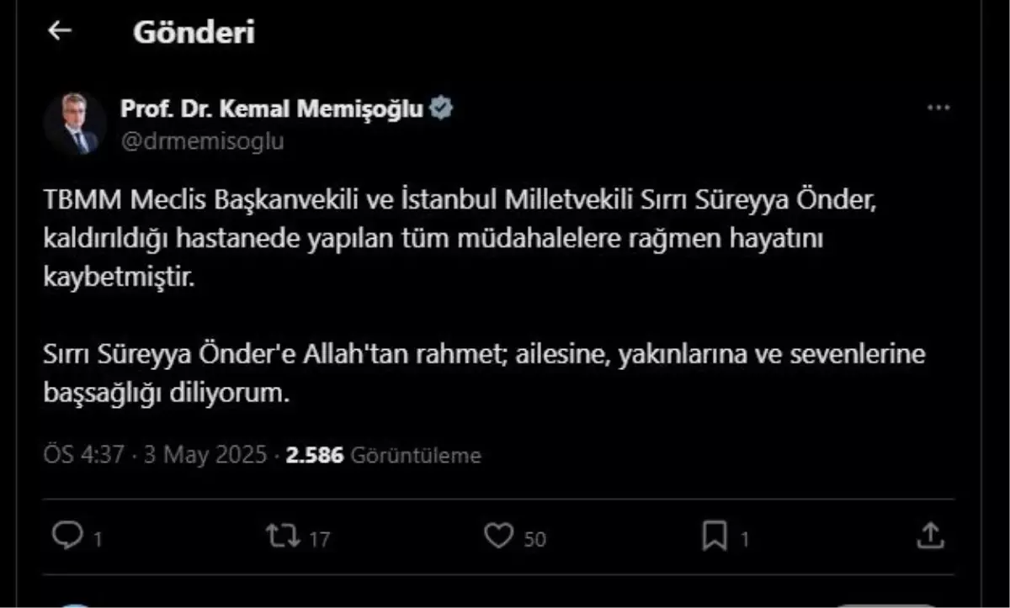Click the like count 50
The image size is (1010, 608).
(535, 539)
